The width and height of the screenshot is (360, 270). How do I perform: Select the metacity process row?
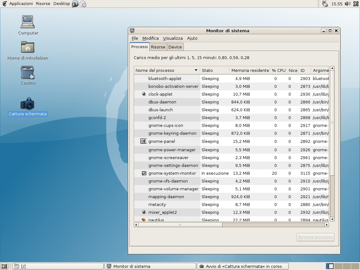(232, 204)
